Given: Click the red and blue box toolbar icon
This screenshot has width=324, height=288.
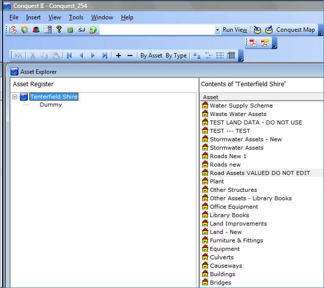Looking at the screenshot, I should 36,30.
